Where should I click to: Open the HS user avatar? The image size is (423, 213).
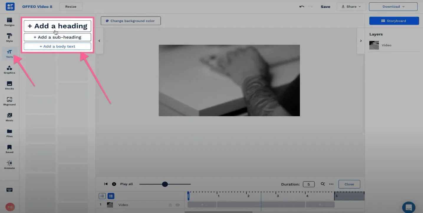click(10, 207)
